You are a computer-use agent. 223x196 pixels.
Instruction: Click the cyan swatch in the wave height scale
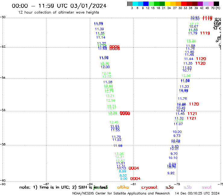pyautogui.click(x=135, y=4)
